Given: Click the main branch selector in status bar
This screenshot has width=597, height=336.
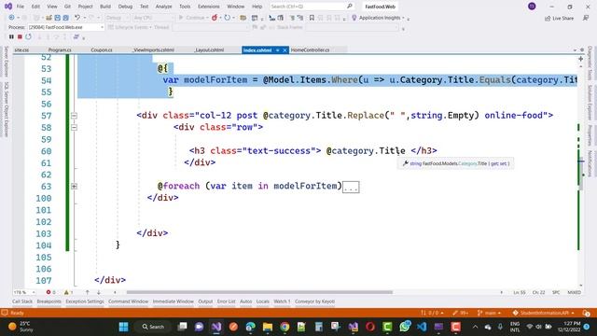Looking at the screenshot, I should pyautogui.click(x=489, y=313).
